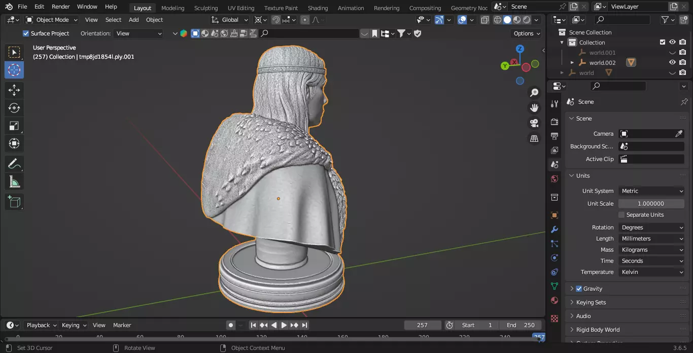Toggle Collection exclude checkbox in outliner
This screenshot has height=353, width=693.
point(662,43)
